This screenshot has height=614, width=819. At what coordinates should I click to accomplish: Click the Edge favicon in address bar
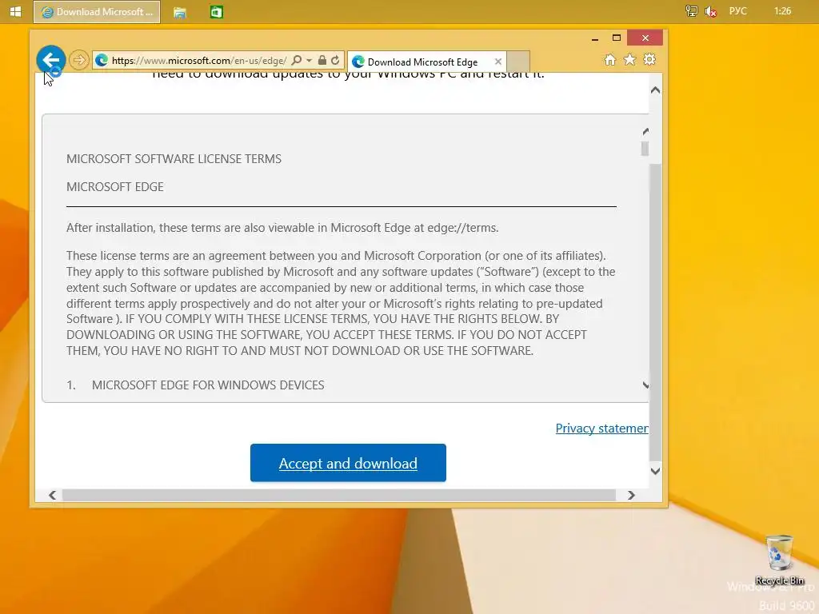pos(102,61)
